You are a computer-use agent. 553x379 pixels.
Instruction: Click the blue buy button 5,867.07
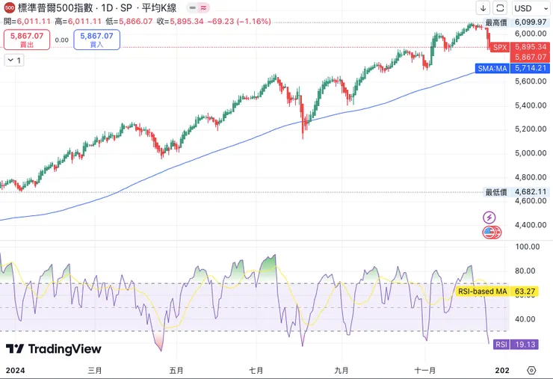pos(96,40)
